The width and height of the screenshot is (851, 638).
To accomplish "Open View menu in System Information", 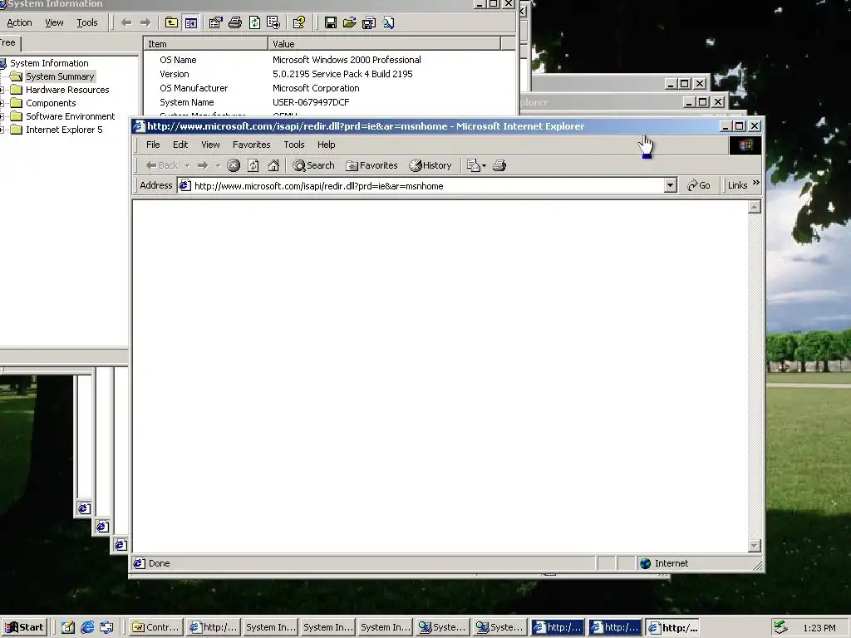I will click(54, 22).
